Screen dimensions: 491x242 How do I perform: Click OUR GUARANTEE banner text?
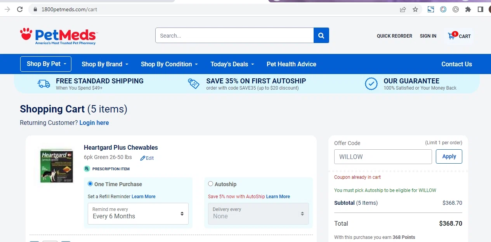click(411, 81)
